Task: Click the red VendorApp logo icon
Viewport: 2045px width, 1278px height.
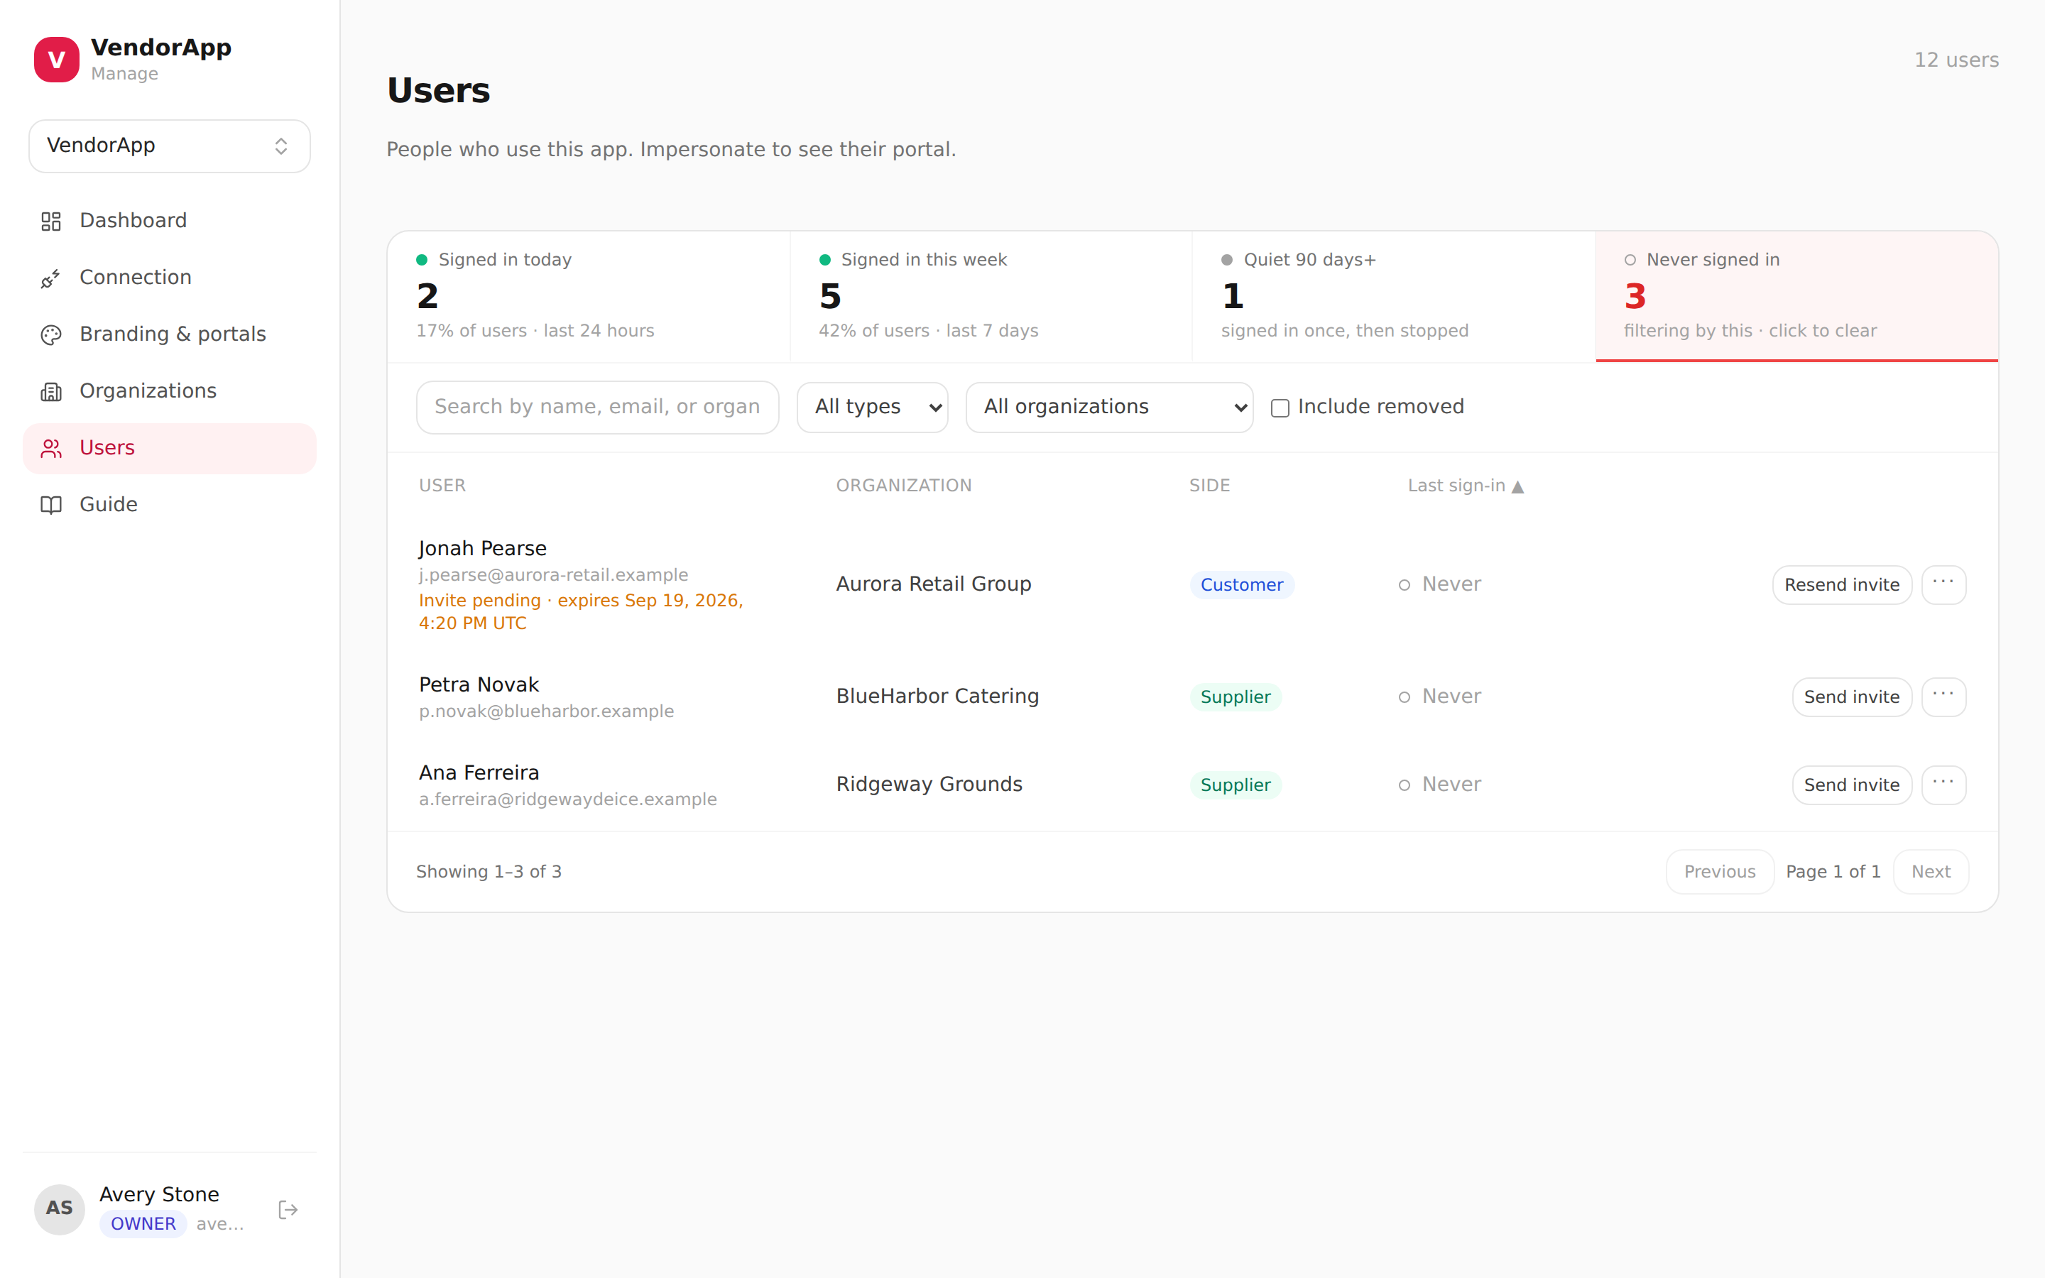Action: [x=57, y=59]
